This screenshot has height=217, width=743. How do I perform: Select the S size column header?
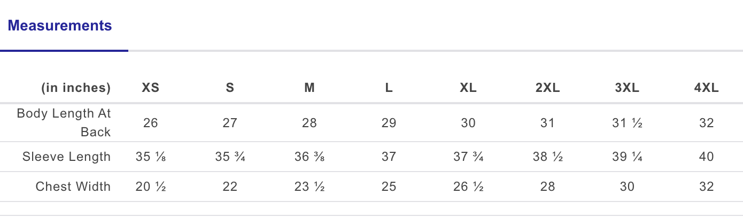(x=230, y=88)
